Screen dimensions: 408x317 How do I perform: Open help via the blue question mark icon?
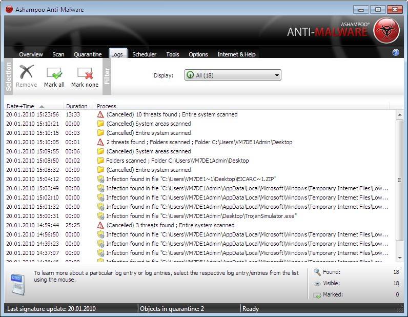(x=396, y=53)
